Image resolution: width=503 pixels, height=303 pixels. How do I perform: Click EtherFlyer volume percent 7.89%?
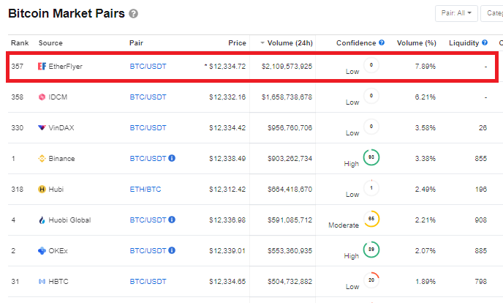pos(426,67)
